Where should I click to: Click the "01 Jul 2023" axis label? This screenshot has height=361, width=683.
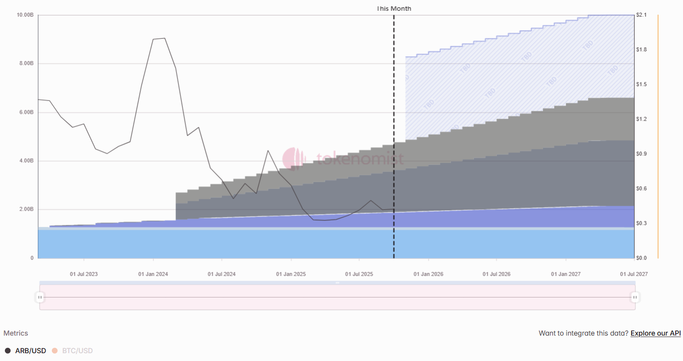pyautogui.click(x=83, y=274)
